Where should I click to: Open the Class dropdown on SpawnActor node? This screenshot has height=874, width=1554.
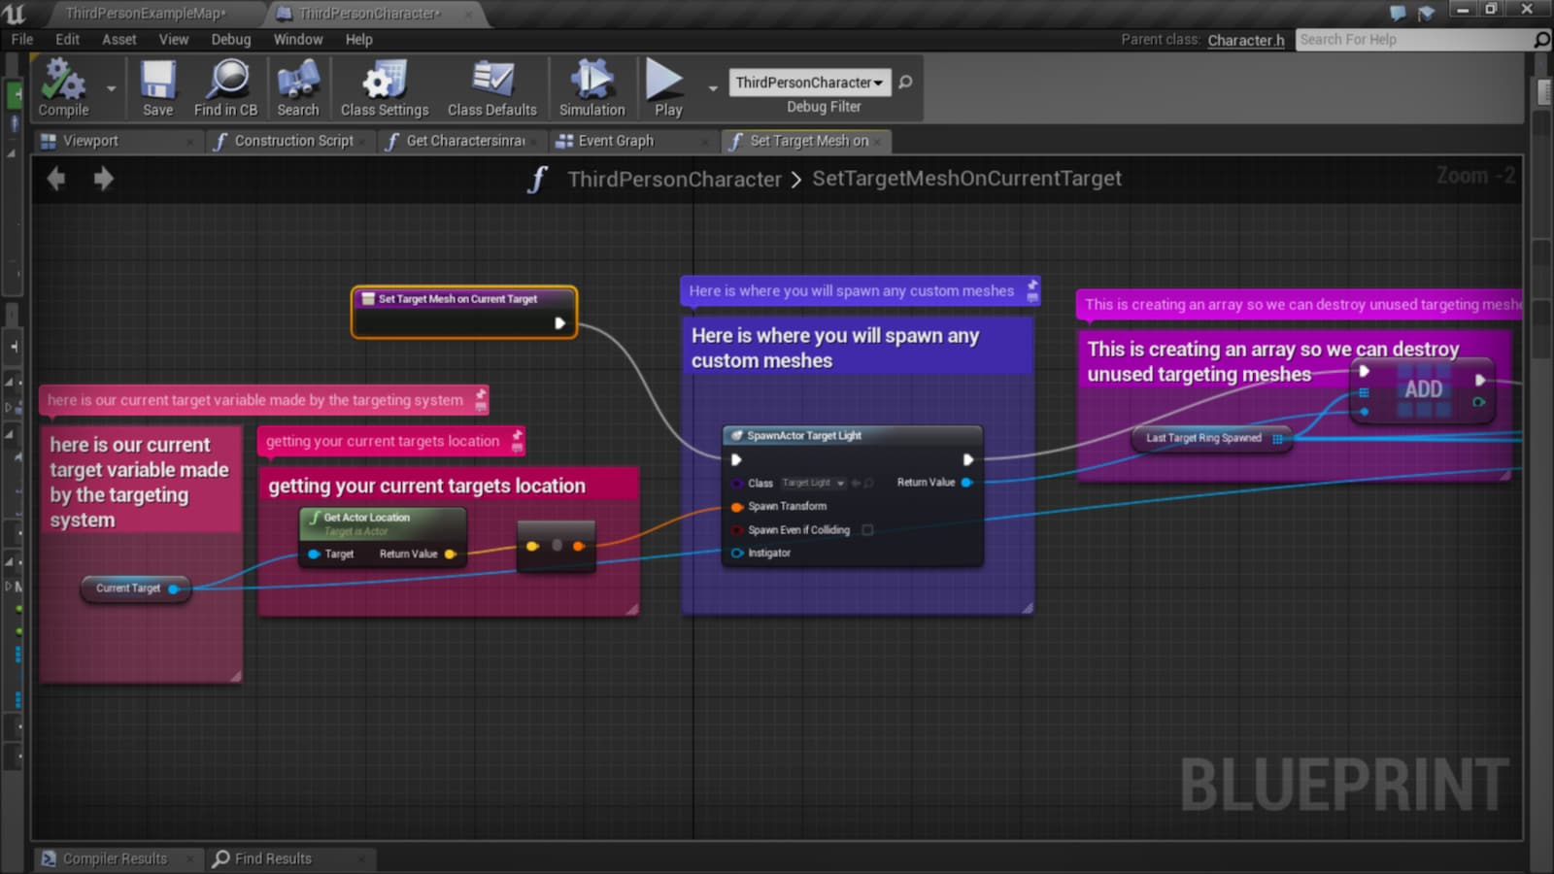tap(841, 483)
